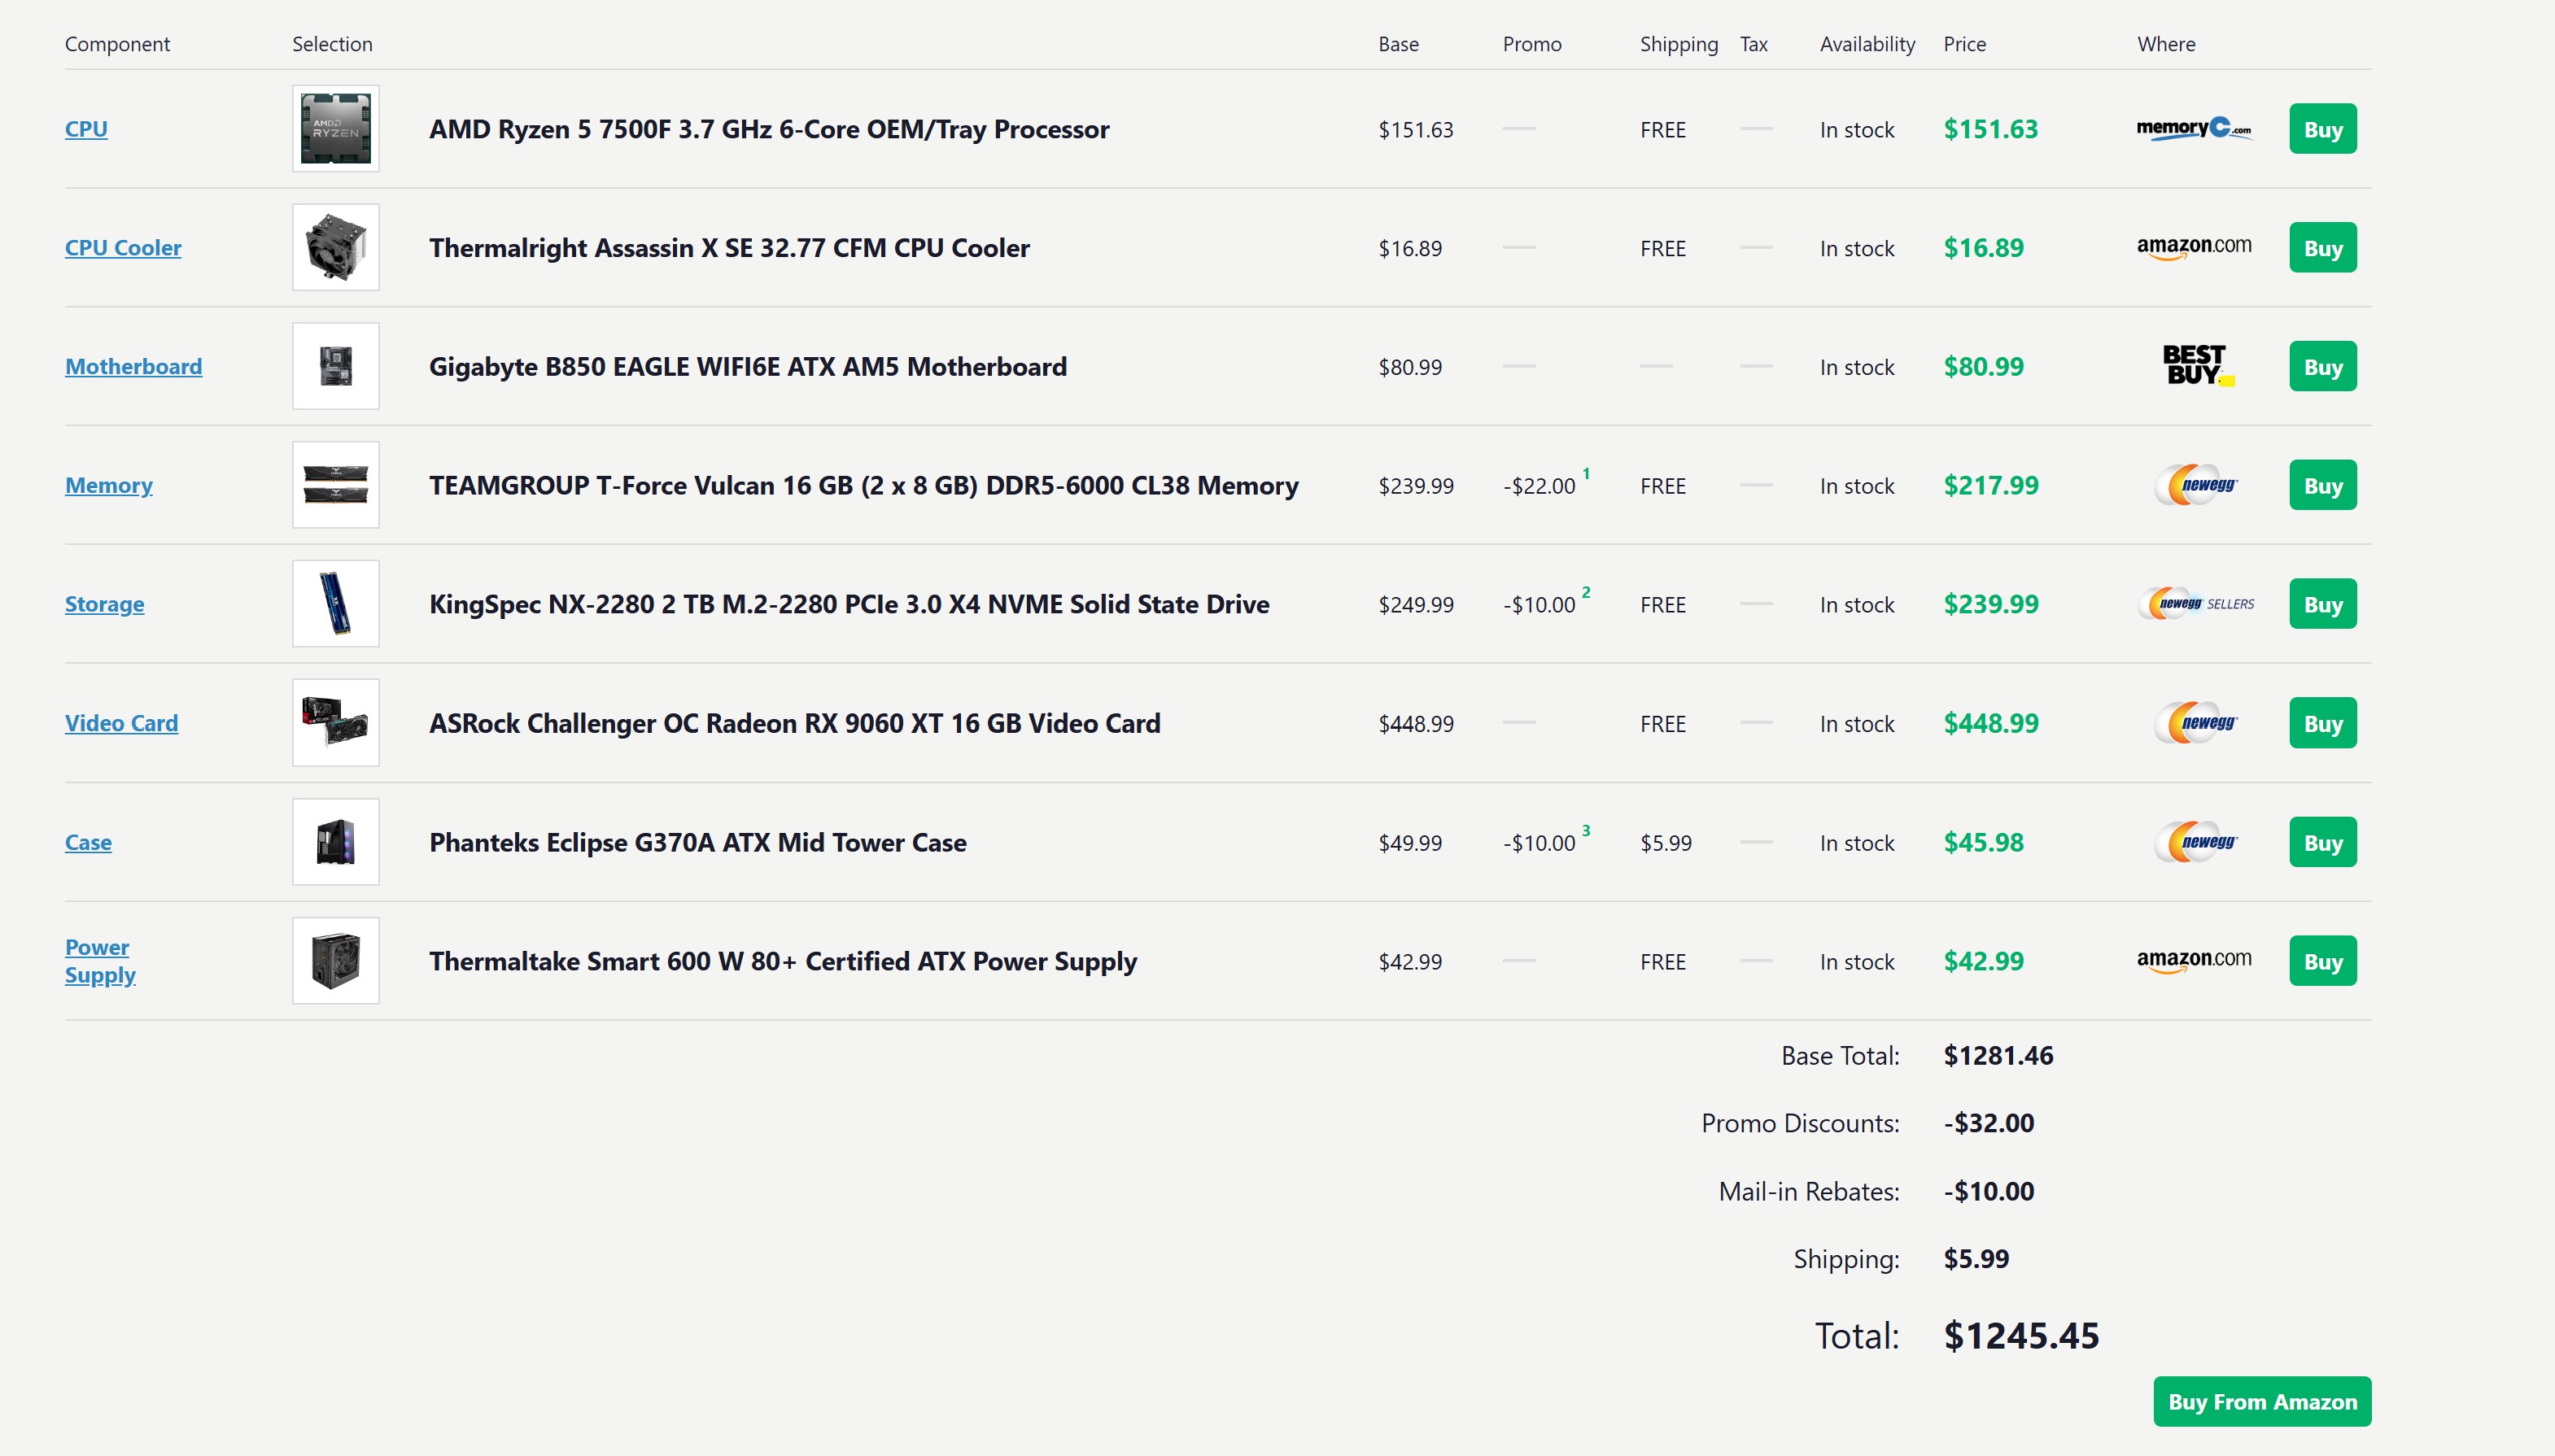The image size is (2555, 1456).
Task: Open the Case component link
Action: [88, 843]
